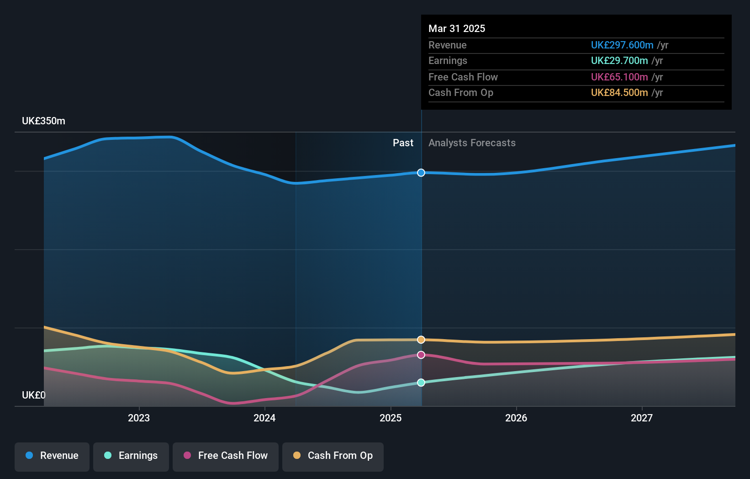Click the blue Revenue legend dot

29,455
